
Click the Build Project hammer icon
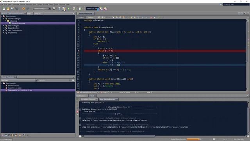tap(59, 9)
